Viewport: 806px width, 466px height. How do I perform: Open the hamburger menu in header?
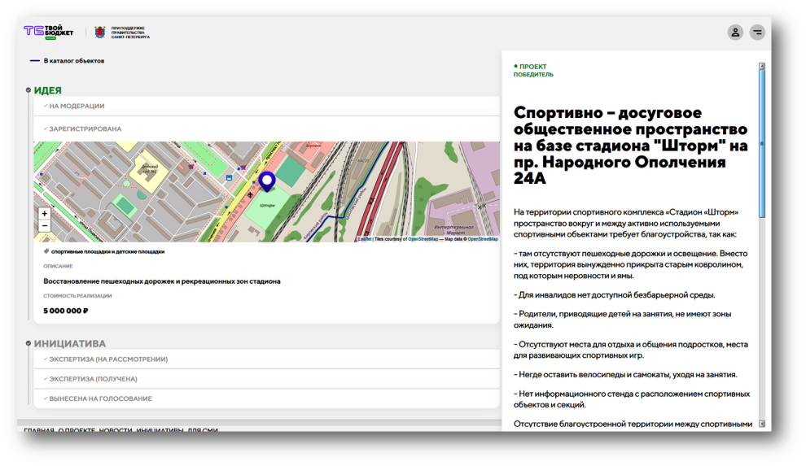757,33
